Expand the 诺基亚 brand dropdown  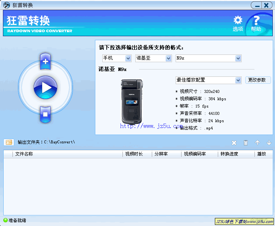click(x=168, y=58)
